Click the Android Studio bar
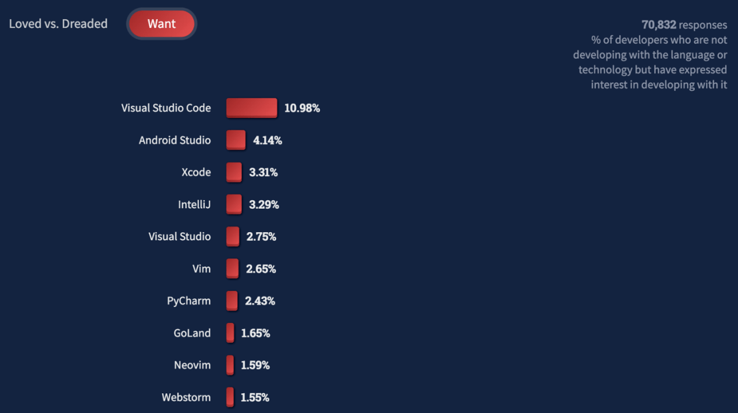This screenshot has width=738, height=413. [236, 140]
